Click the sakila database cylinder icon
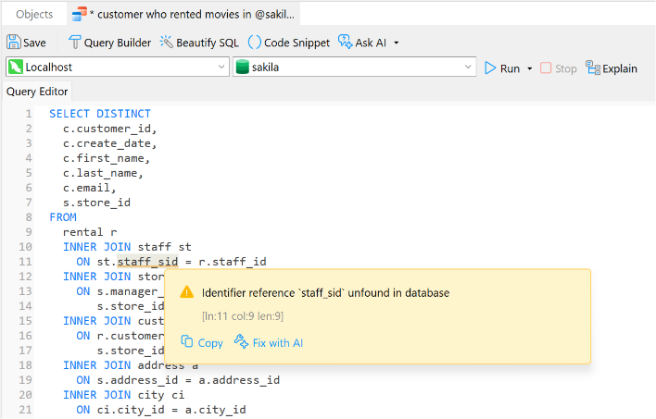Screen dimensions: 656x419 (242, 67)
